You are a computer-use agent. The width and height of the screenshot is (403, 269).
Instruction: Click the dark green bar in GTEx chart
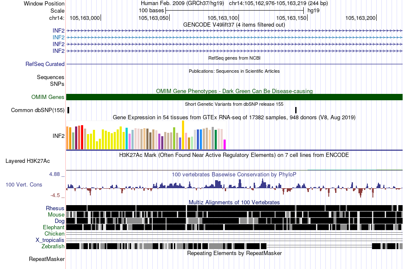pyautogui.click(x=215, y=140)
